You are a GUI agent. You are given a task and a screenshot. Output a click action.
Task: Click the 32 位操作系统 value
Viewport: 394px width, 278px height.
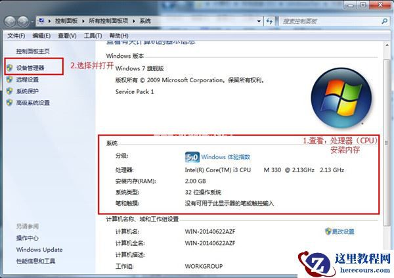(203, 192)
